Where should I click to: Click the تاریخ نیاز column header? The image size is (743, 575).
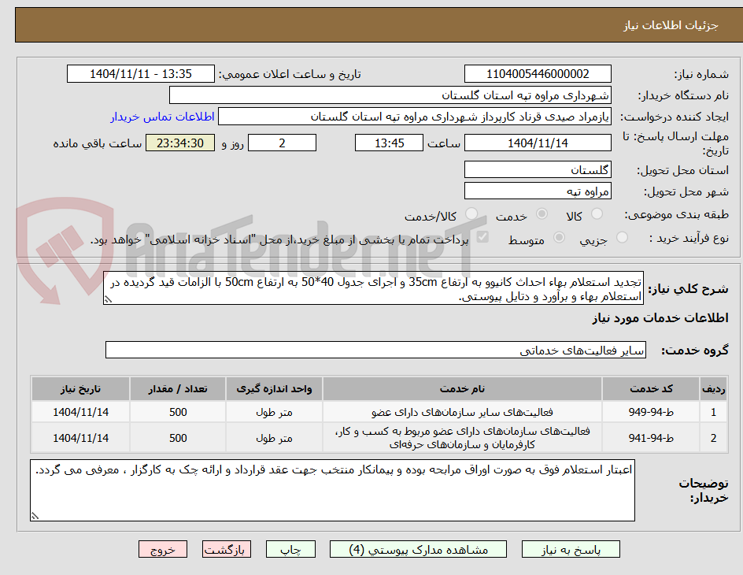(80, 388)
